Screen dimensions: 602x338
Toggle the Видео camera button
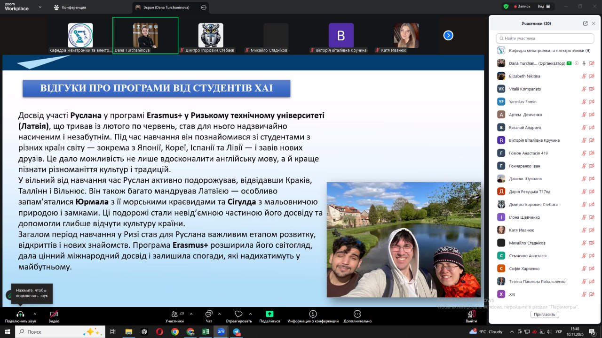pyautogui.click(x=54, y=314)
